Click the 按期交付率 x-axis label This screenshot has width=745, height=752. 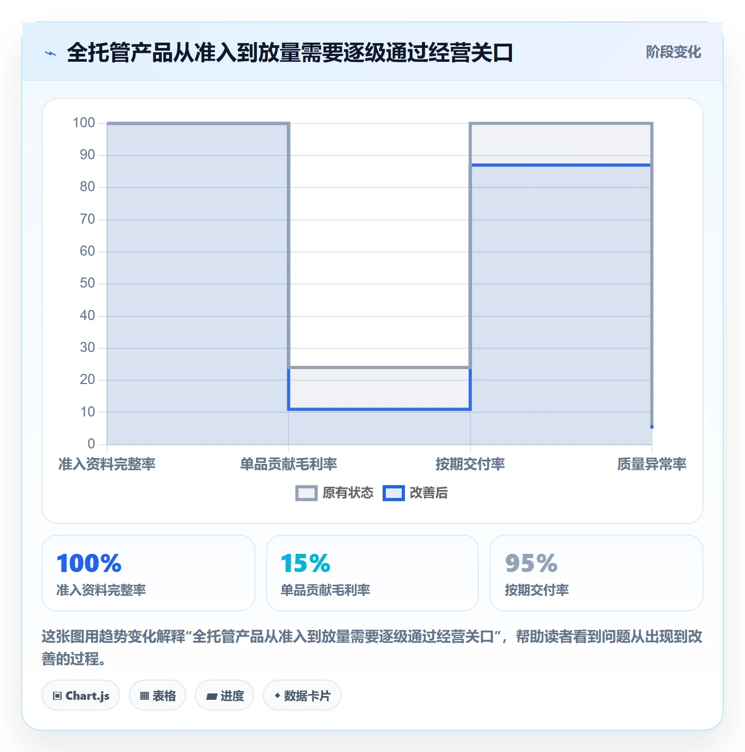pyautogui.click(x=470, y=464)
